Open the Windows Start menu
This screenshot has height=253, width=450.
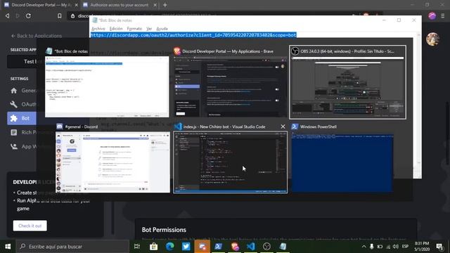pos(8,247)
